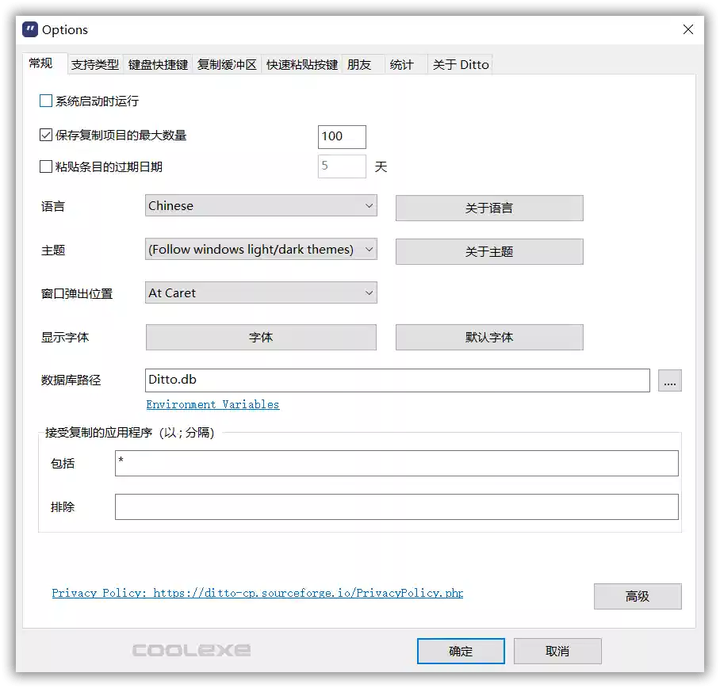The image size is (720, 688).
Task: Open the Environment Variables link
Action: pyautogui.click(x=213, y=404)
